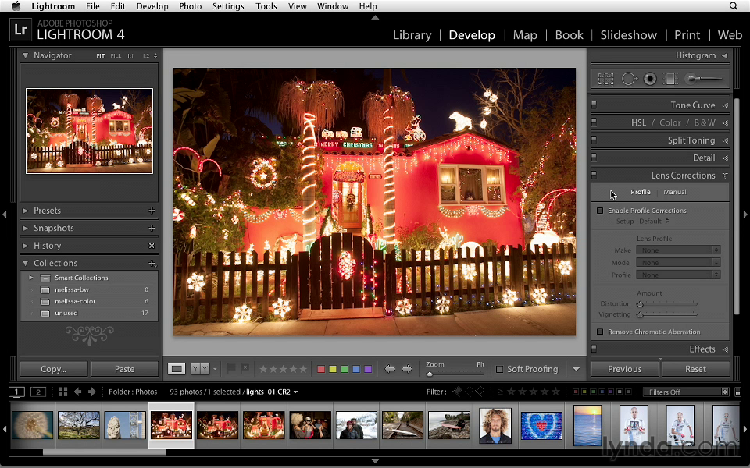Collapse the Collections panel

click(x=25, y=263)
